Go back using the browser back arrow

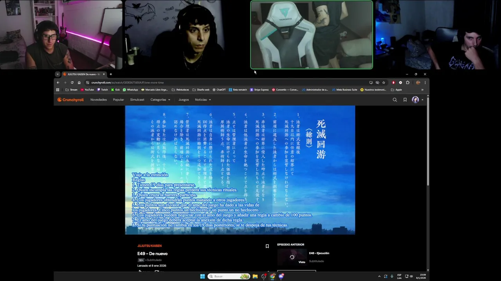[x=58, y=83]
